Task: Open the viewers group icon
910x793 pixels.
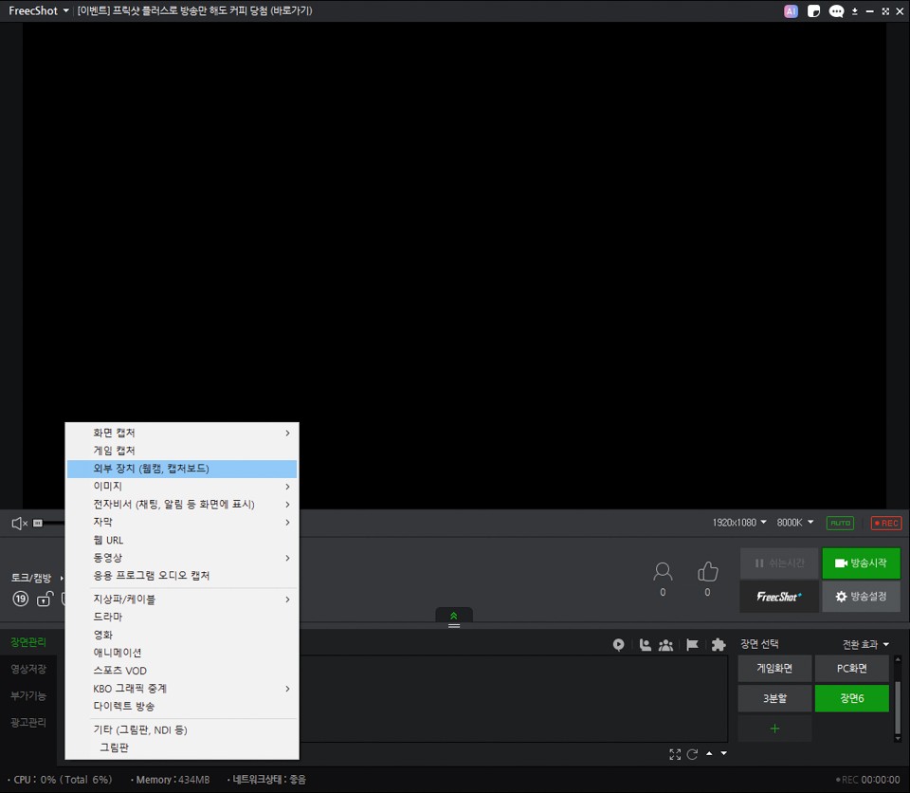Action: (x=666, y=645)
